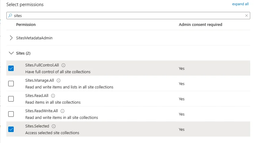Click the info icon next to Sites.Manage.All

(59, 80)
